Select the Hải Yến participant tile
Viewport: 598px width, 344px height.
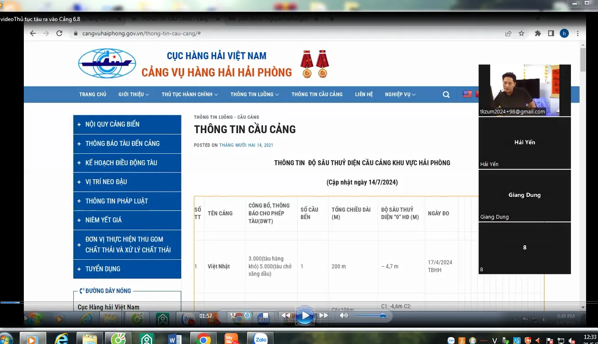525,143
